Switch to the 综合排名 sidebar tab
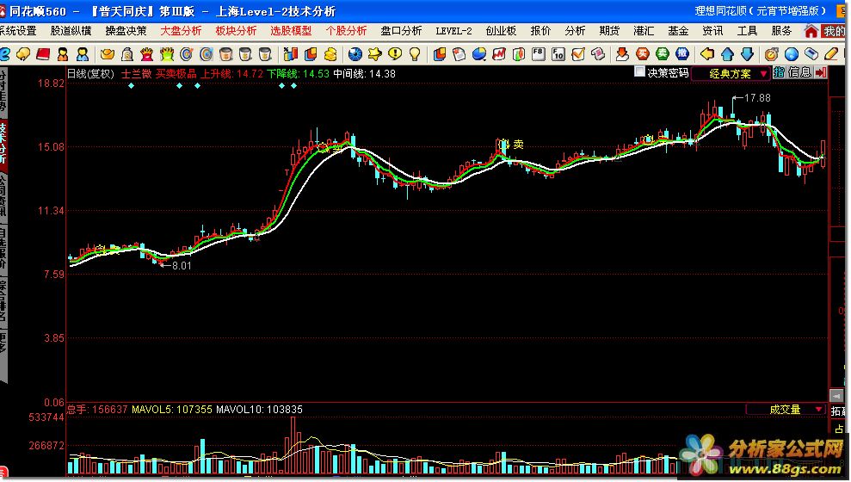The height and width of the screenshot is (482, 851). tap(3, 300)
